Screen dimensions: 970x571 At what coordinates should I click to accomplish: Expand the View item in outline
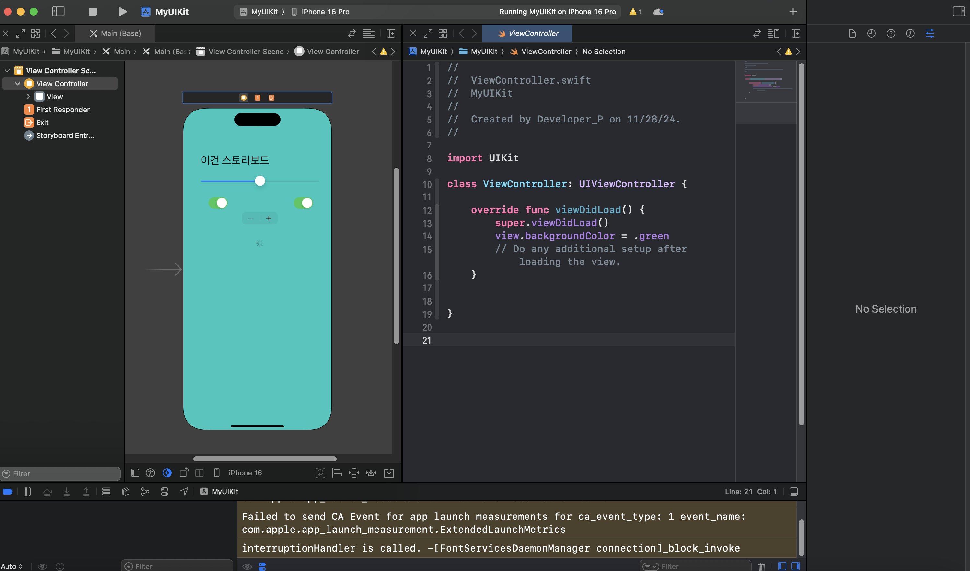[28, 96]
